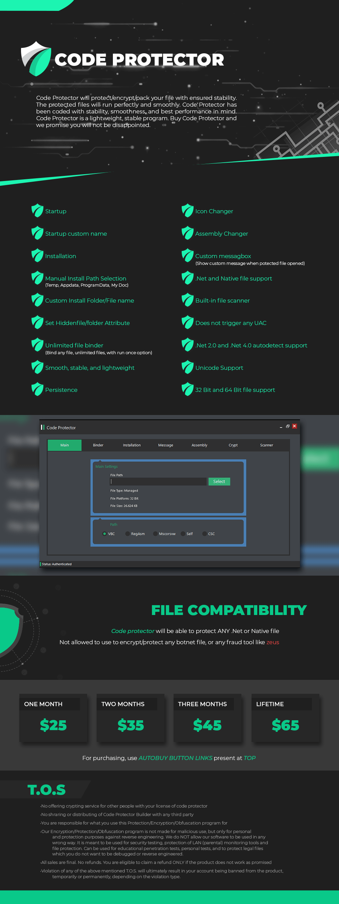Click the shield icon beside Installation
The image size is (339, 904).
click(x=38, y=255)
